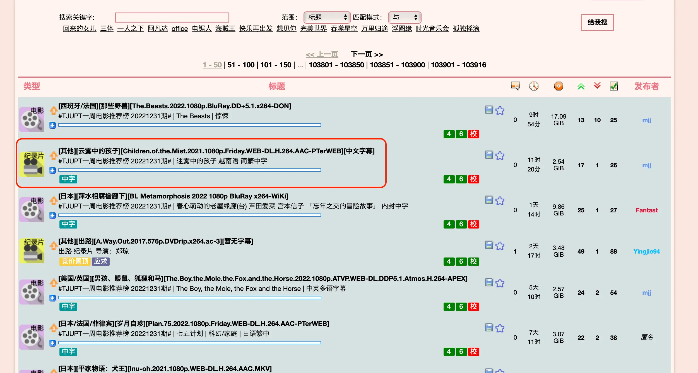The image size is (698, 373).
Task: Click 电影 category icon for Plan.75
Action: 32,337
